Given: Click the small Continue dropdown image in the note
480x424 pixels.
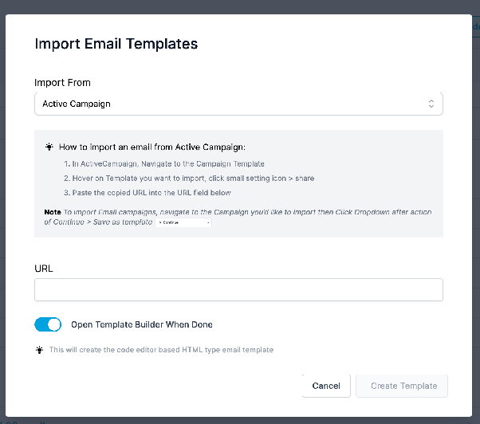Looking at the screenshot, I should pyautogui.click(x=183, y=222).
